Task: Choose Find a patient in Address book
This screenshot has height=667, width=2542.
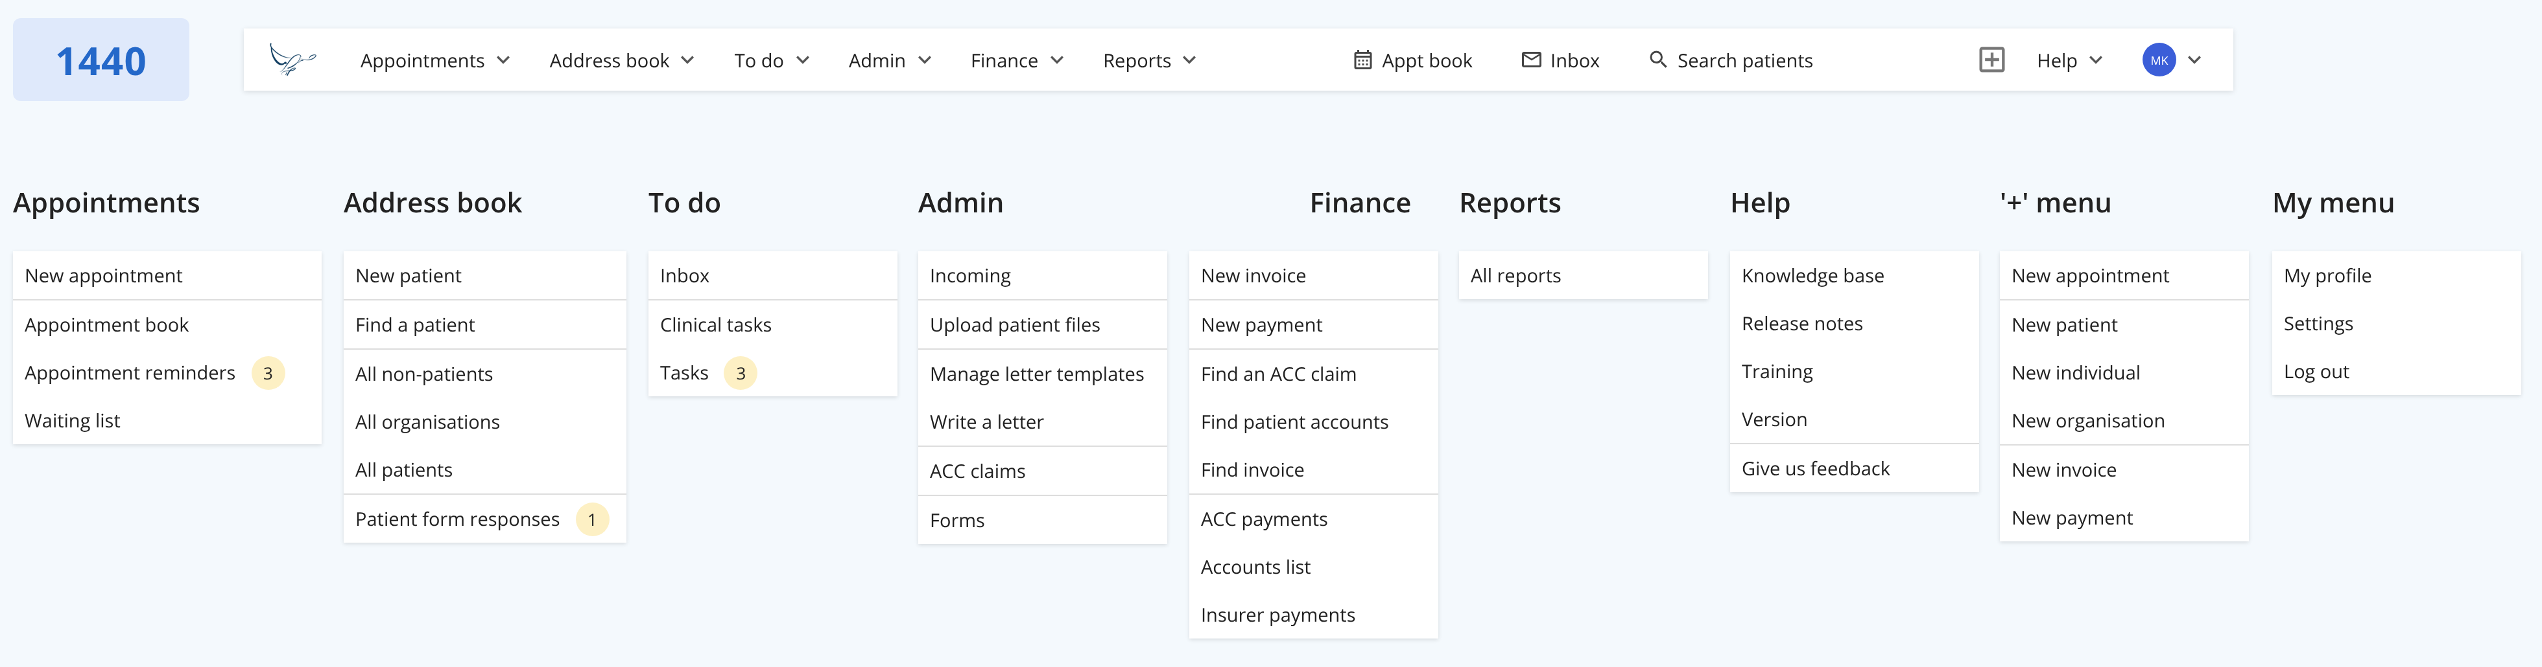Action: coord(484,325)
